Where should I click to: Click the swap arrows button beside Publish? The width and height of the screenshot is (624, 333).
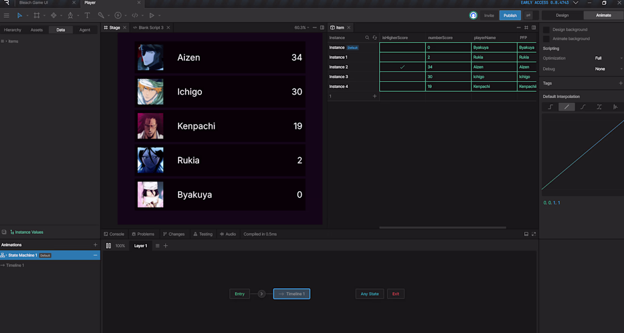pos(528,15)
